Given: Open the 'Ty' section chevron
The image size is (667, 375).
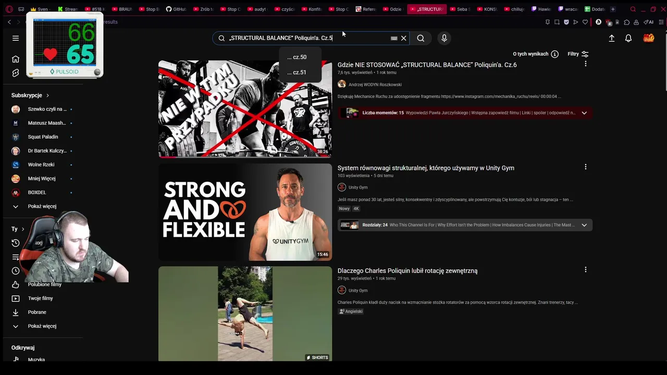Looking at the screenshot, I should click(x=23, y=229).
